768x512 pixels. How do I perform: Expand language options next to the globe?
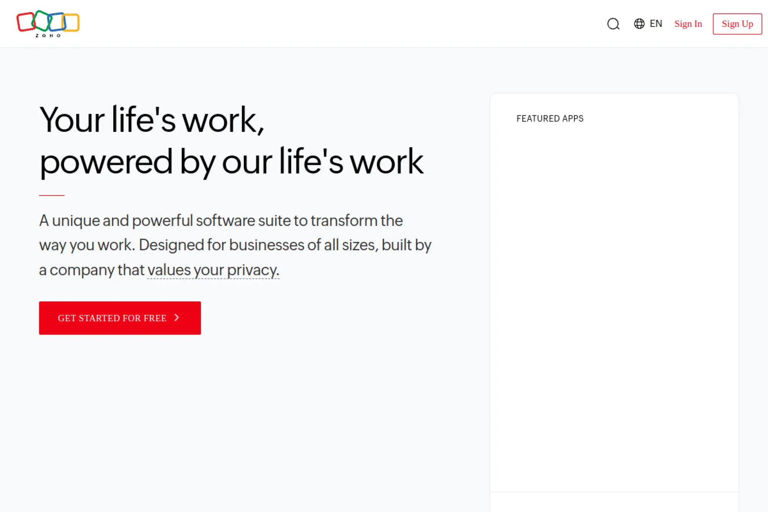(655, 24)
